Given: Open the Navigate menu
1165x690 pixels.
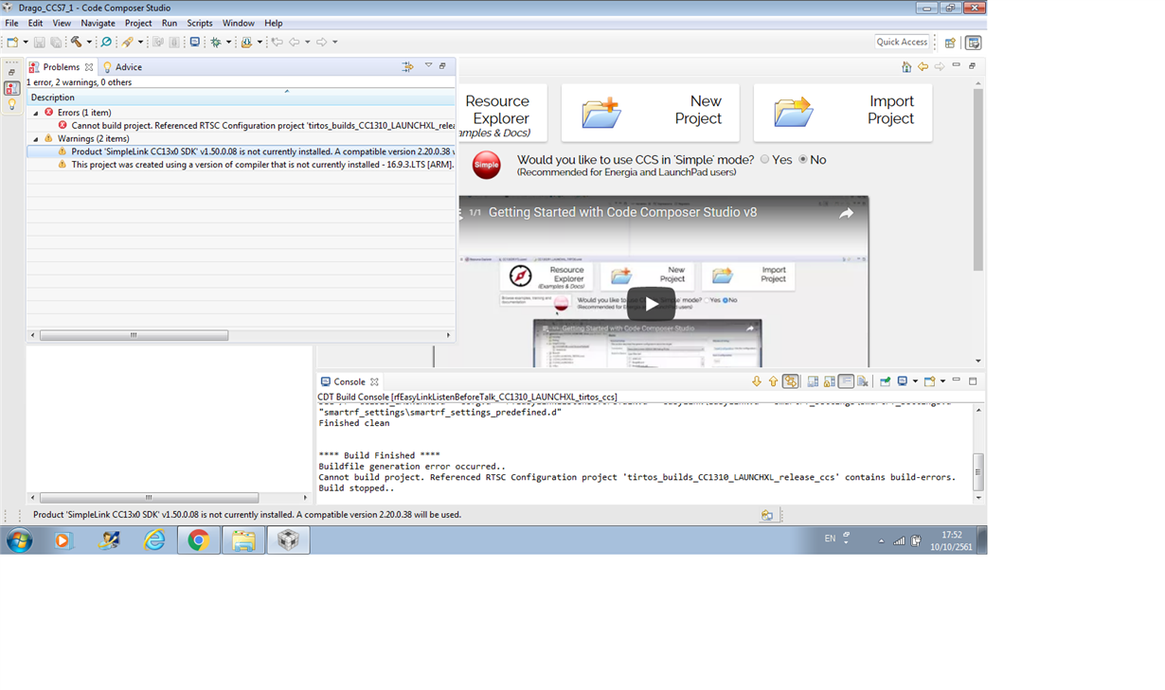Looking at the screenshot, I should [98, 23].
